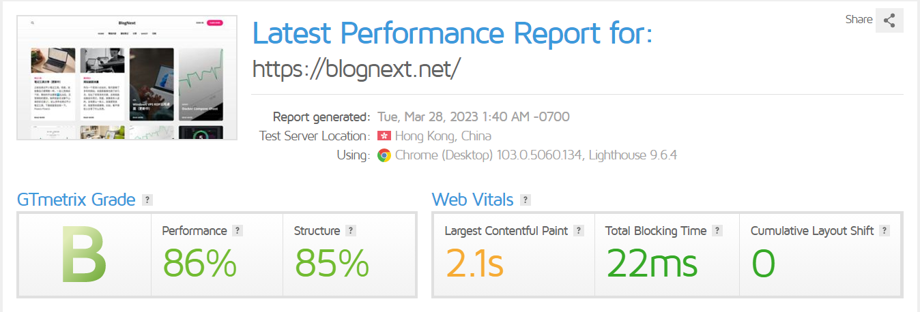
Task: Click the 22ms Total Blocking Time value
Action: [651, 264]
